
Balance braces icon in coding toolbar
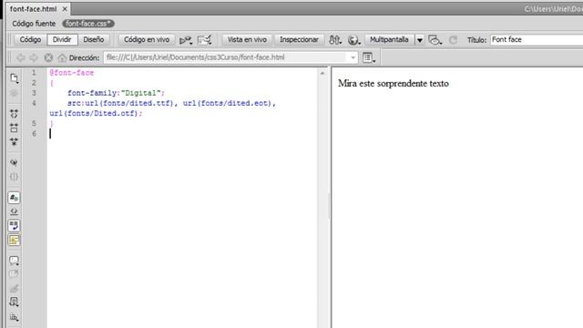pyautogui.click(x=15, y=177)
